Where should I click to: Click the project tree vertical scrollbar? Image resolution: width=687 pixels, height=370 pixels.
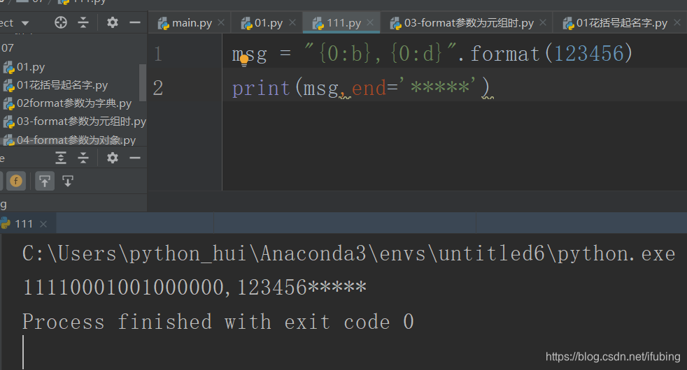pos(143,82)
